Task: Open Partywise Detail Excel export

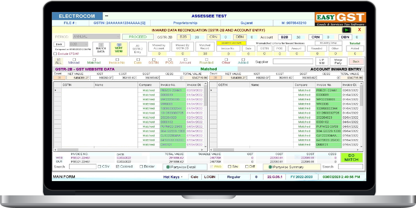Action: (x=185, y=167)
